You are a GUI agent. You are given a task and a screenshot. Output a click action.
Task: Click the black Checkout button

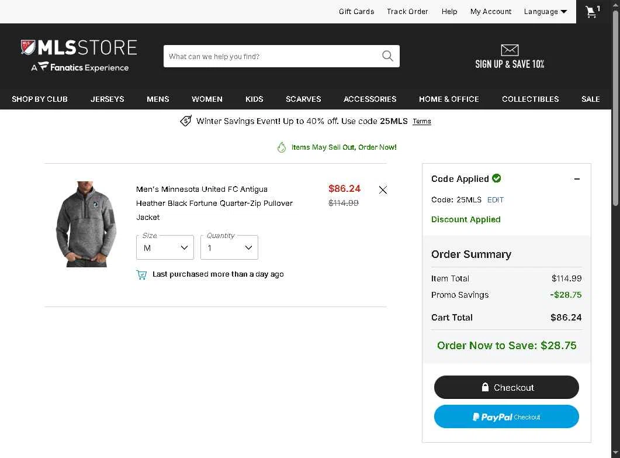[x=507, y=387]
